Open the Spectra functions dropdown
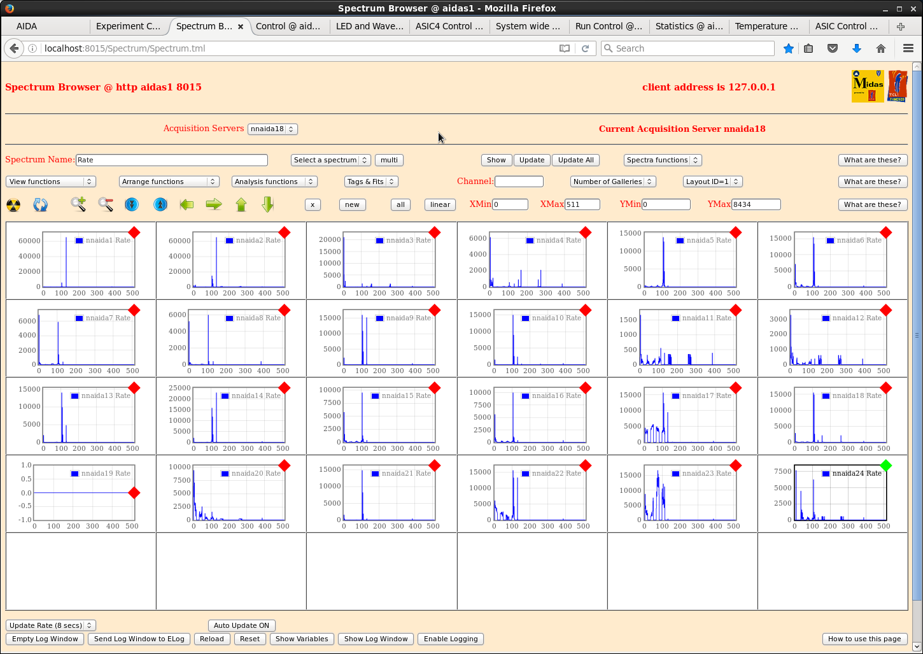The image size is (923, 654). point(663,160)
